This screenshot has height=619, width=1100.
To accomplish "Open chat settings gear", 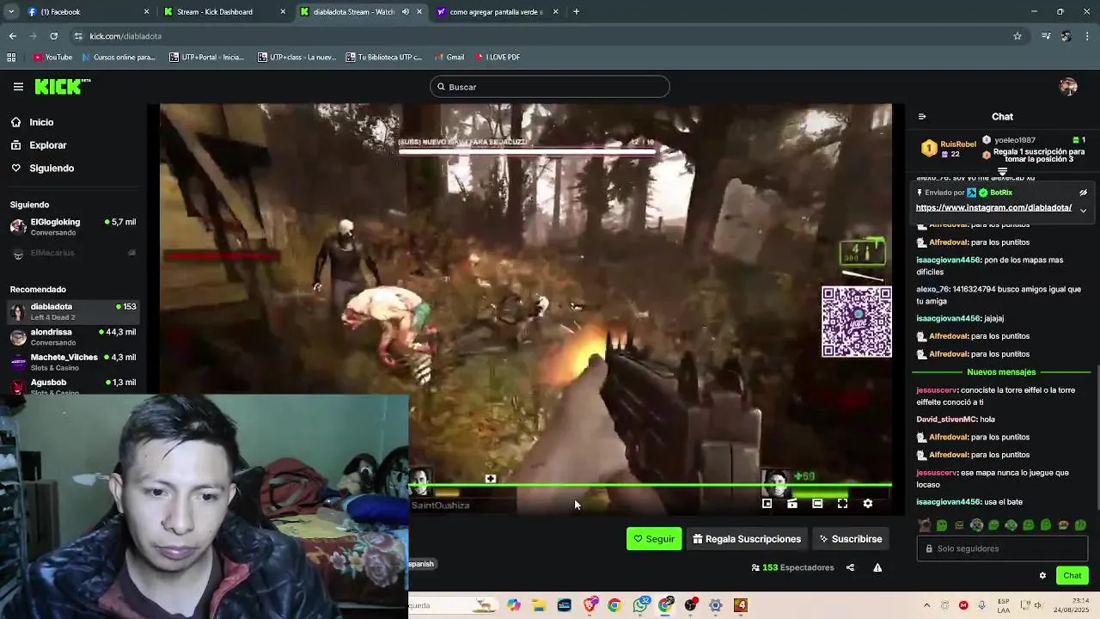I will (1042, 576).
